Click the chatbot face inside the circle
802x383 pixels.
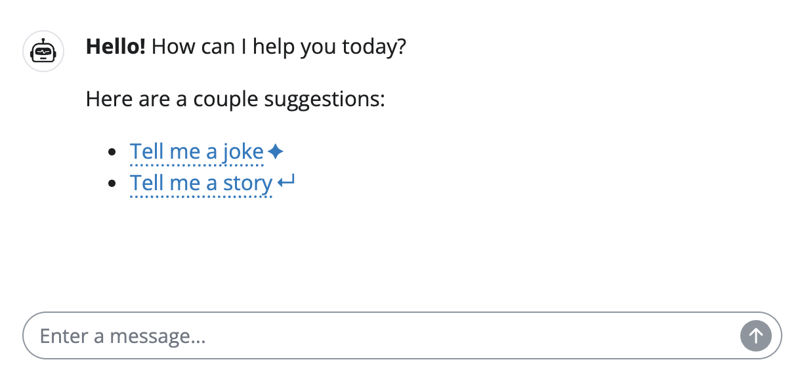pyautogui.click(x=43, y=50)
